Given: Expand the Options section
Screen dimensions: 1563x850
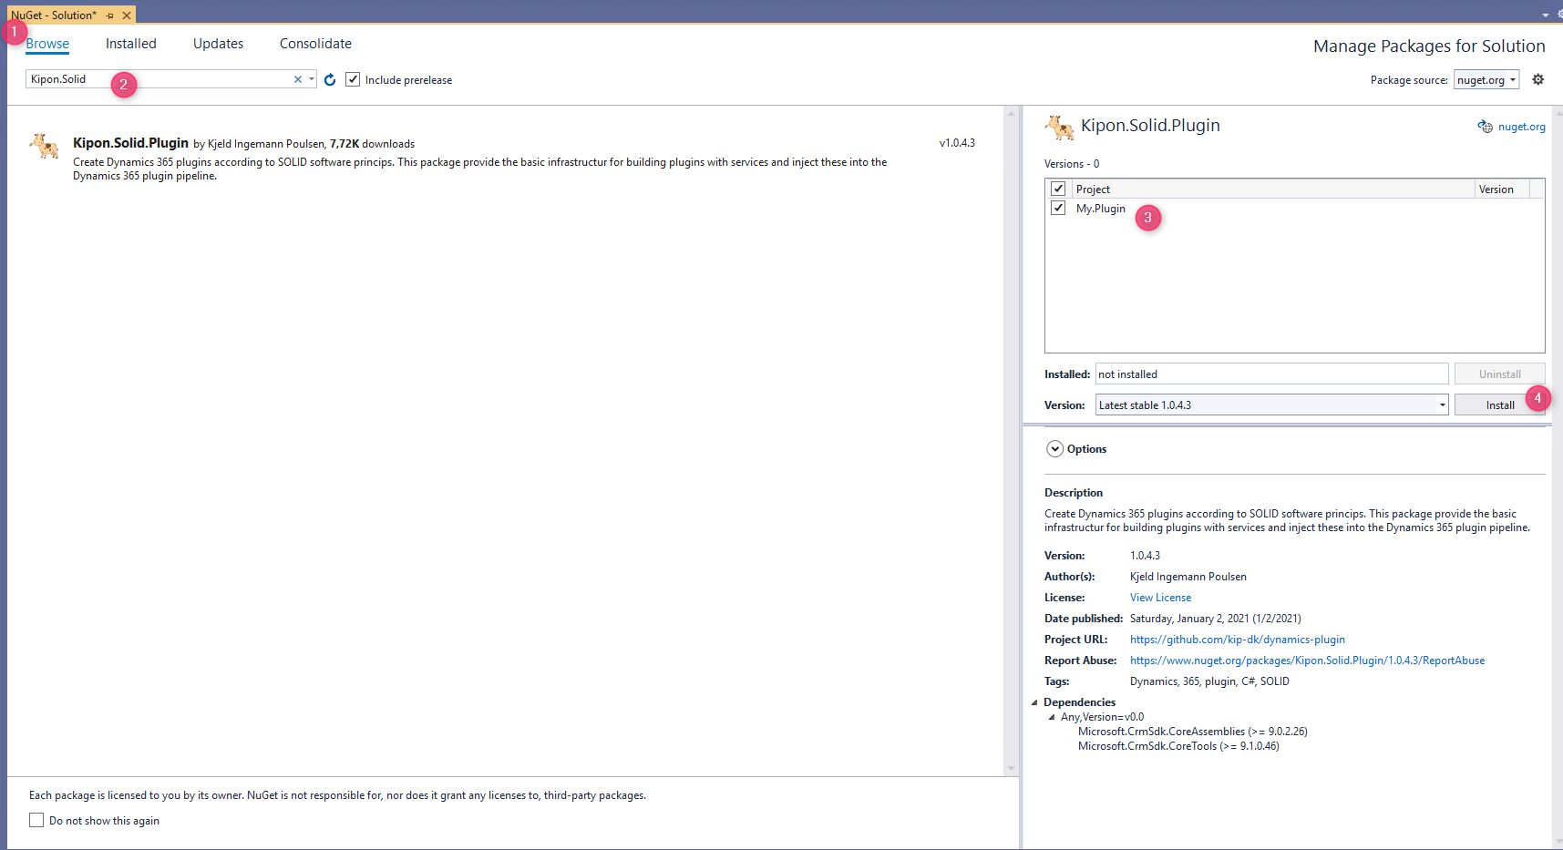Looking at the screenshot, I should (1055, 449).
